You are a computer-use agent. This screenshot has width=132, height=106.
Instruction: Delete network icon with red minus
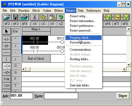coord(116,17)
